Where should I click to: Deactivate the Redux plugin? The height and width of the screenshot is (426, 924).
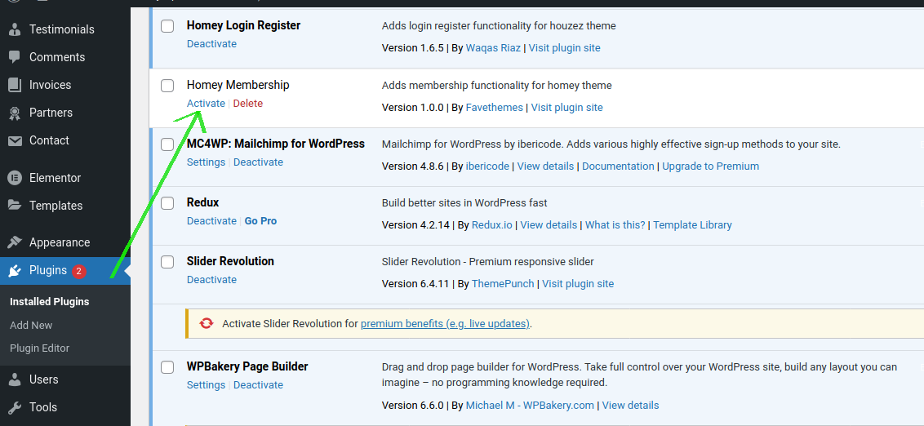(x=211, y=221)
